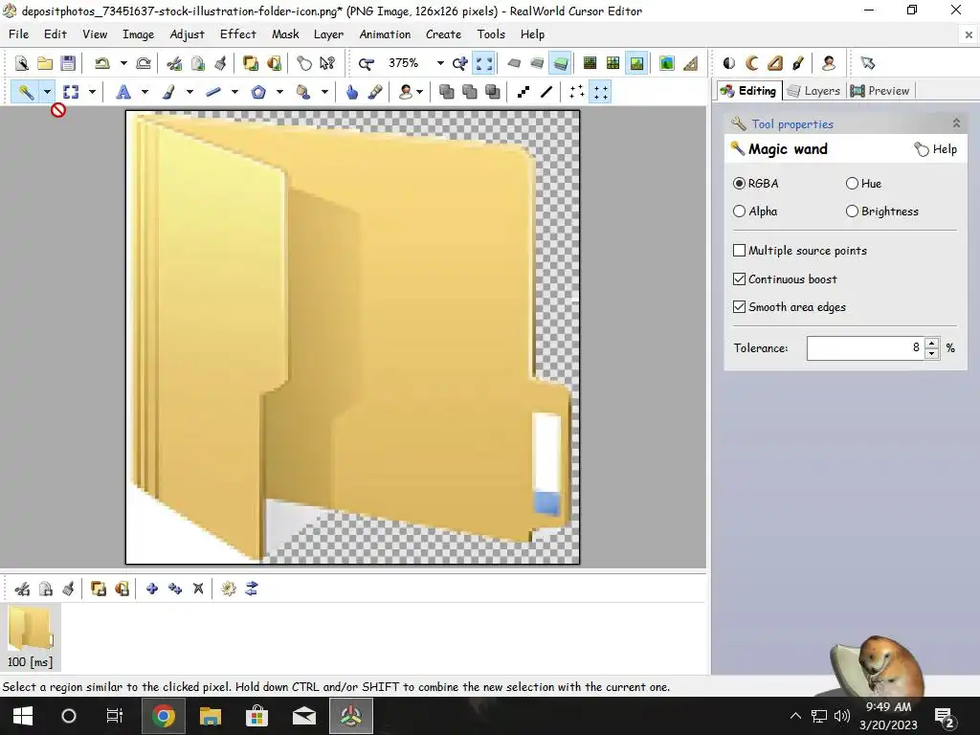Click the zoom out magnifier icon
The height and width of the screenshot is (735, 980).
pos(366,63)
